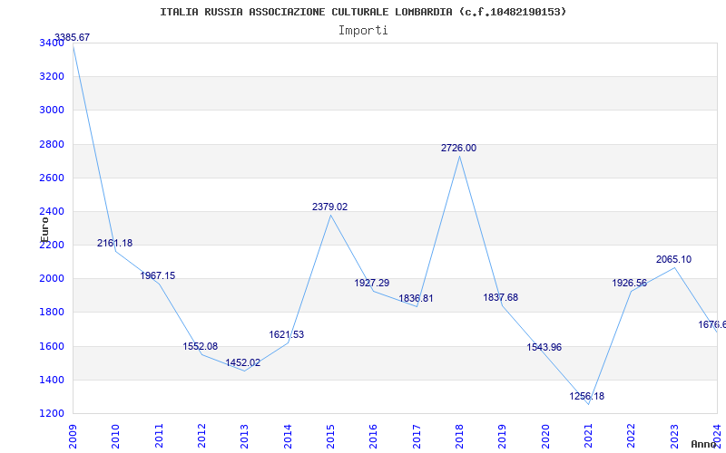Select the 3000 y-axis value

(52, 111)
